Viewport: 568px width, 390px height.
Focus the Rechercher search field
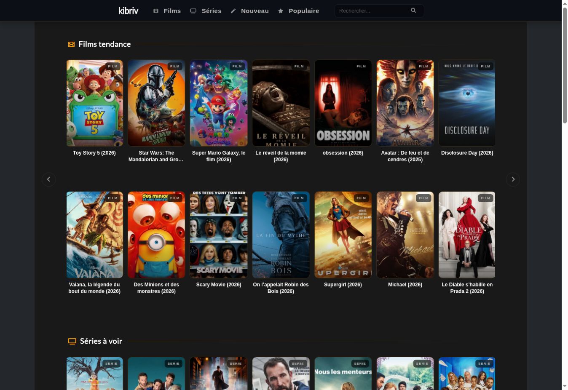(x=379, y=11)
